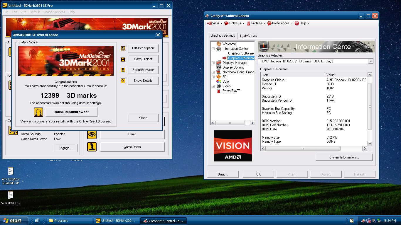Viewport: 401px width, 225px height.
Task: Click the speaker volume tray icon
Action: click(374, 221)
